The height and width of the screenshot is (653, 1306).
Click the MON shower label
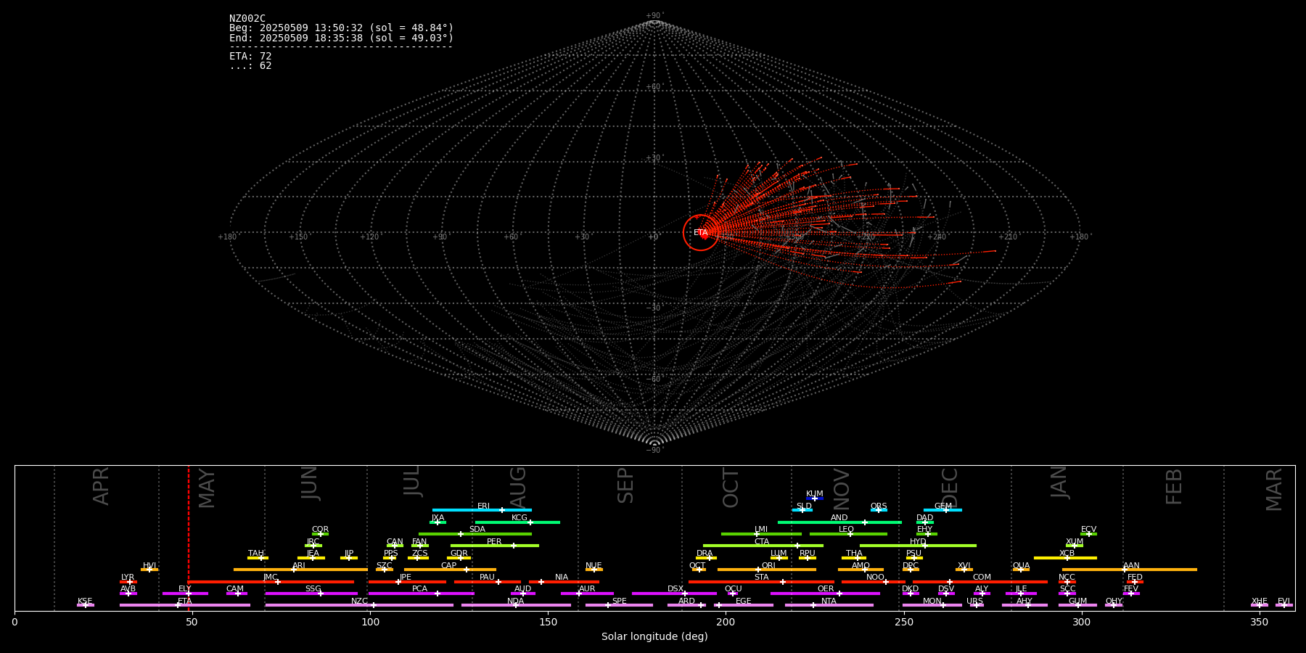(x=932, y=601)
